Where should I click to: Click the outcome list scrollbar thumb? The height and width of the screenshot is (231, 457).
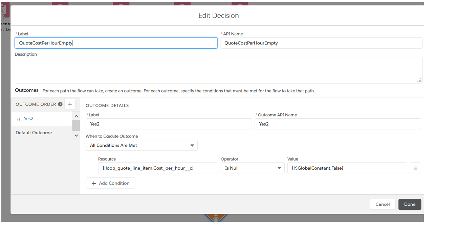point(76,125)
